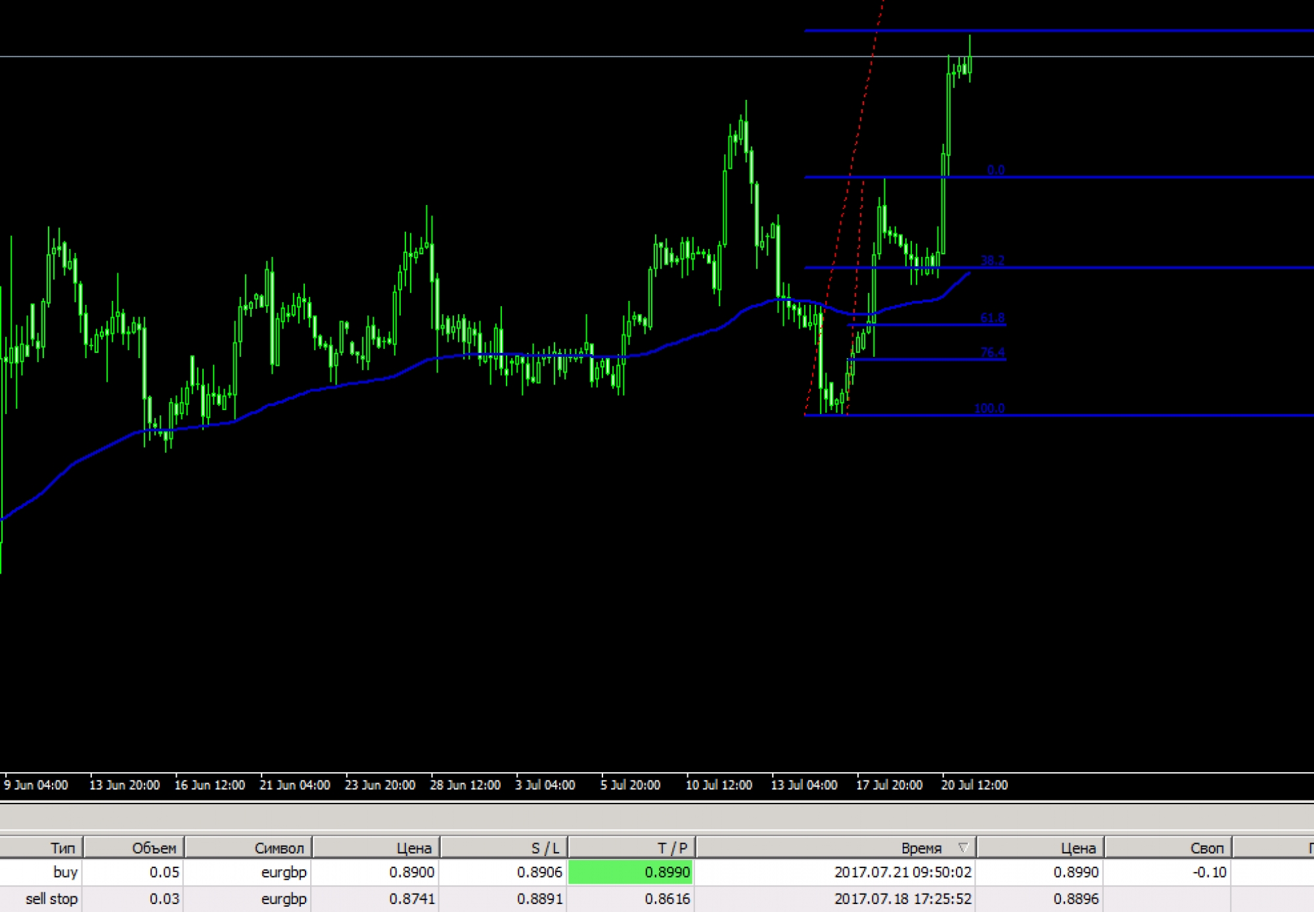This screenshot has height=912, width=1314.
Task: Click the Объем column header
Action: (x=154, y=848)
